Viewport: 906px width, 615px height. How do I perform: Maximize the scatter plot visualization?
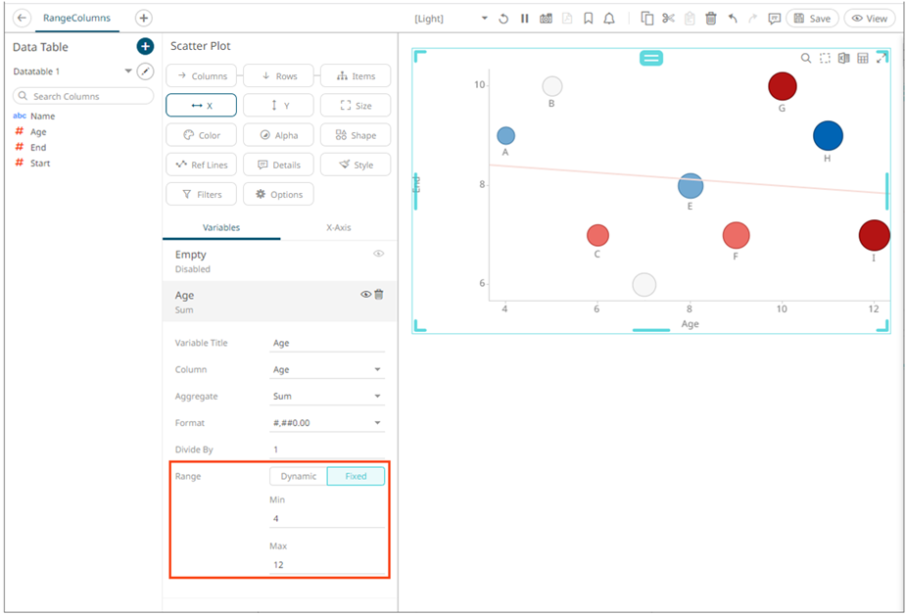point(881,58)
